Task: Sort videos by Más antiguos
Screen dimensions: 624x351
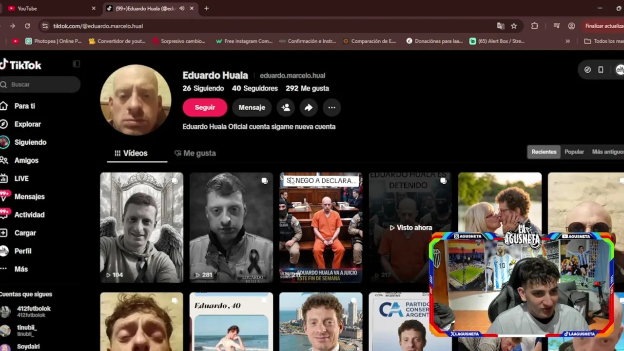Action: coord(607,152)
